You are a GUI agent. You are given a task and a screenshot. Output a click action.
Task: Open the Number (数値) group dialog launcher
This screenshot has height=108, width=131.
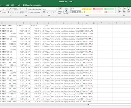(x=56, y=16)
